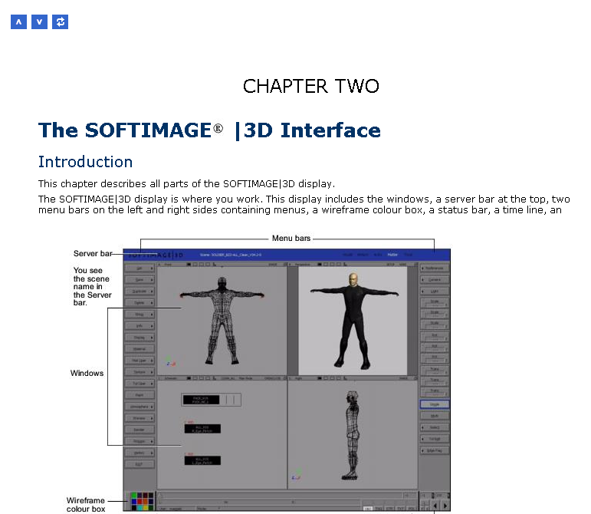Click the play backward arrow on time line

point(436,506)
